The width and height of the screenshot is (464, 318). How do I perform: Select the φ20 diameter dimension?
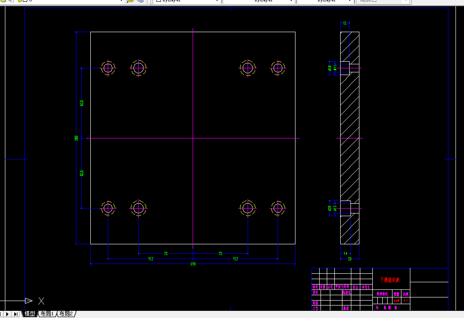tap(329, 209)
